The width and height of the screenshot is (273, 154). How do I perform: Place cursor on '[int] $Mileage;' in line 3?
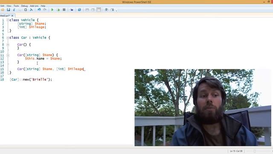[32, 27]
